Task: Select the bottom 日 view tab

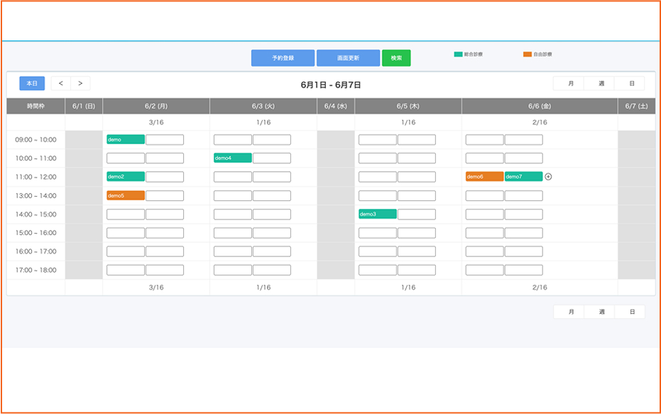Action: tap(631, 312)
